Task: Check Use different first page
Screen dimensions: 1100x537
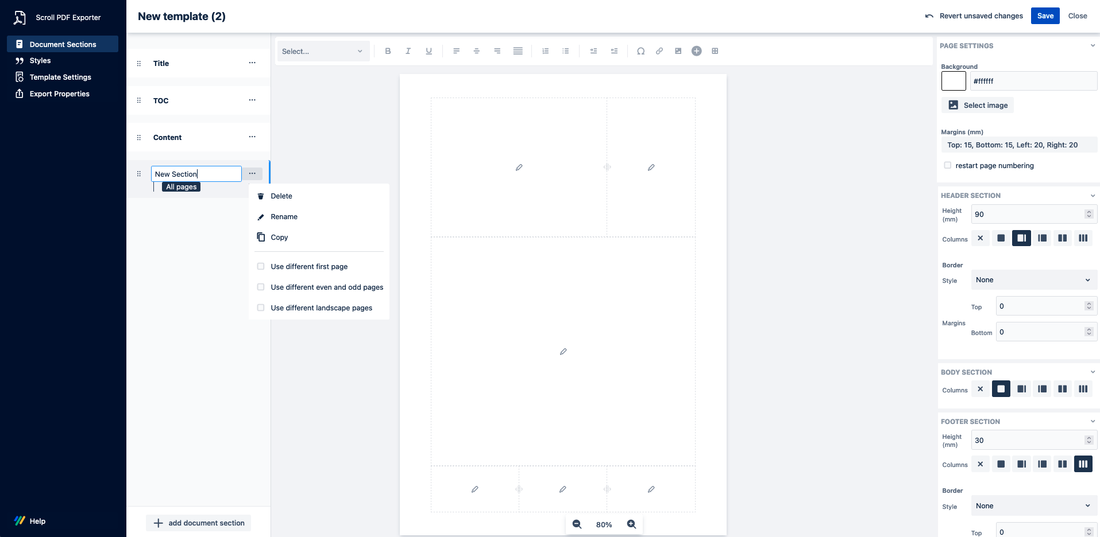Action: click(x=261, y=266)
